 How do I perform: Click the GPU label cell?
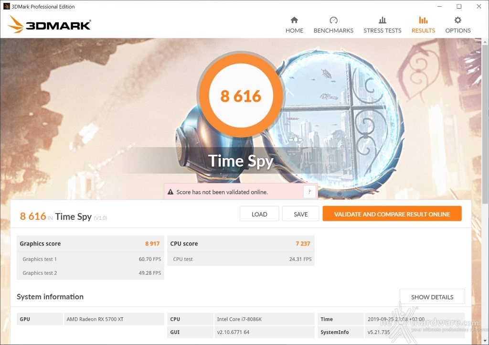click(40, 319)
